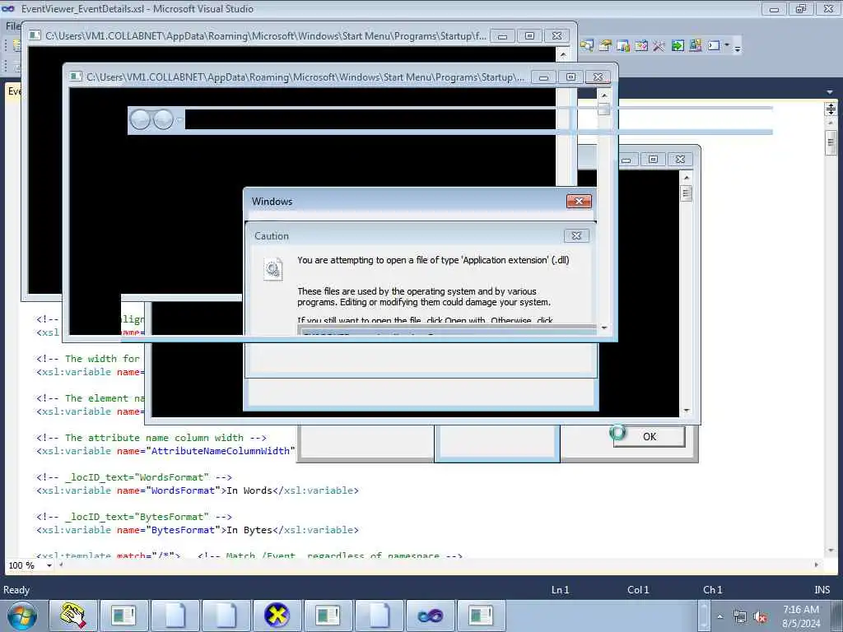Click the network tray icon
This screenshot has width=843, height=632.
(x=740, y=617)
